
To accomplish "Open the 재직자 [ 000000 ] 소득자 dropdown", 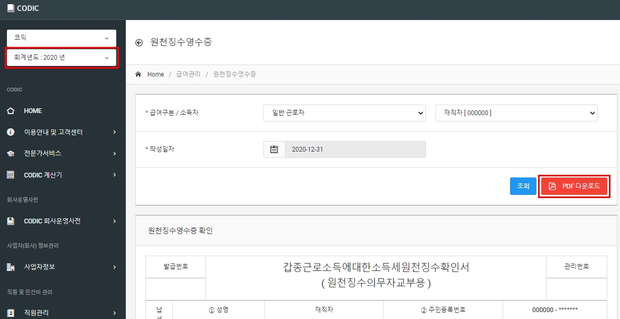I will pyautogui.click(x=516, y=112).
